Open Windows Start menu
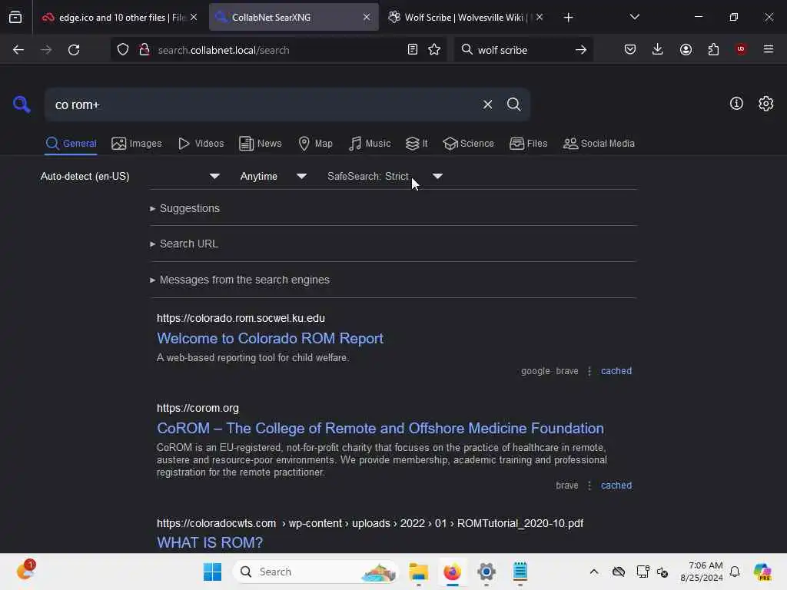The image size is (787, 590). tap(212, 572)
